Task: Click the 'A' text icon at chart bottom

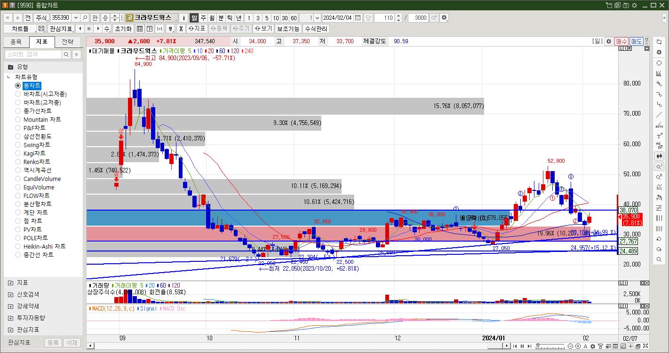Action: [x=585, y=346]
